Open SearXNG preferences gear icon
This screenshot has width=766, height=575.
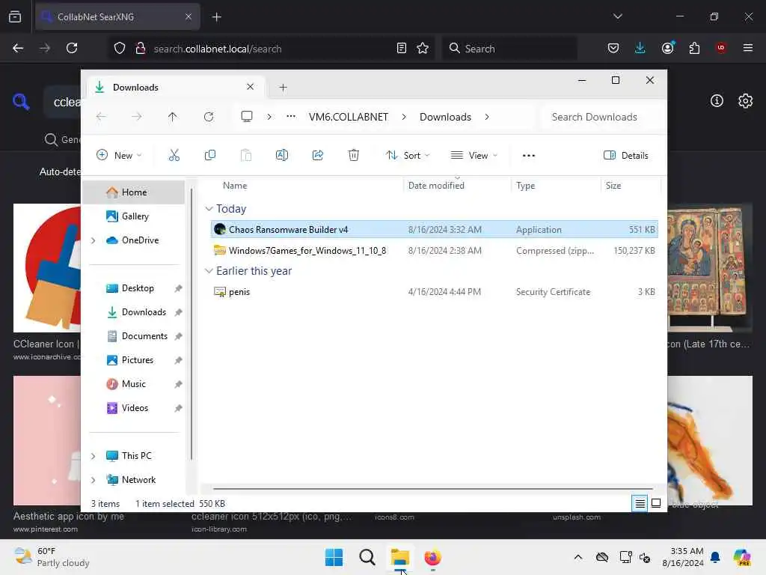click(x=745, y=101)
